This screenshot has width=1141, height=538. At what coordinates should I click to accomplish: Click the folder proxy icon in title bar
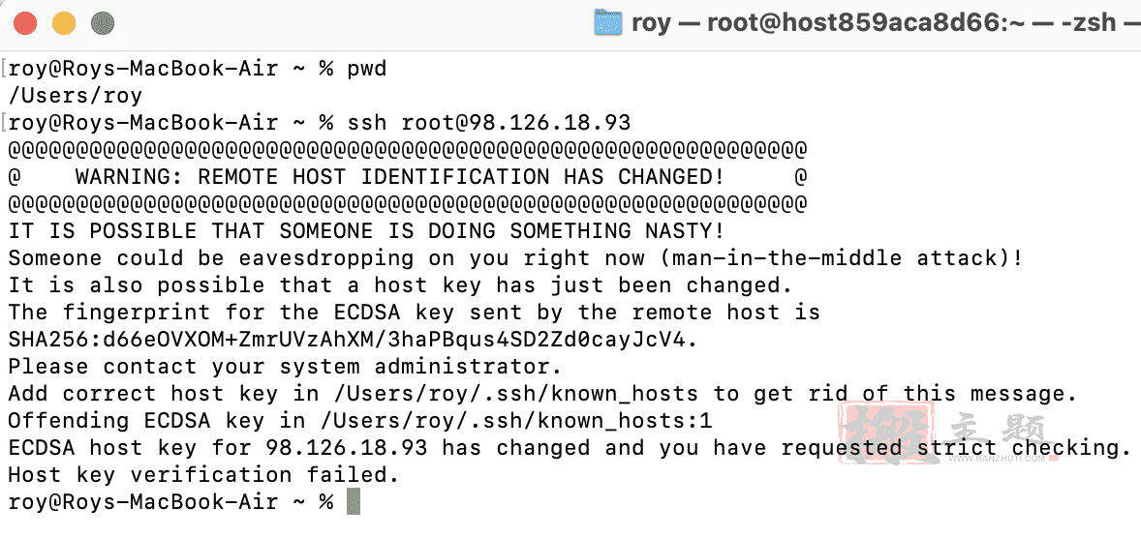(608, 22)
